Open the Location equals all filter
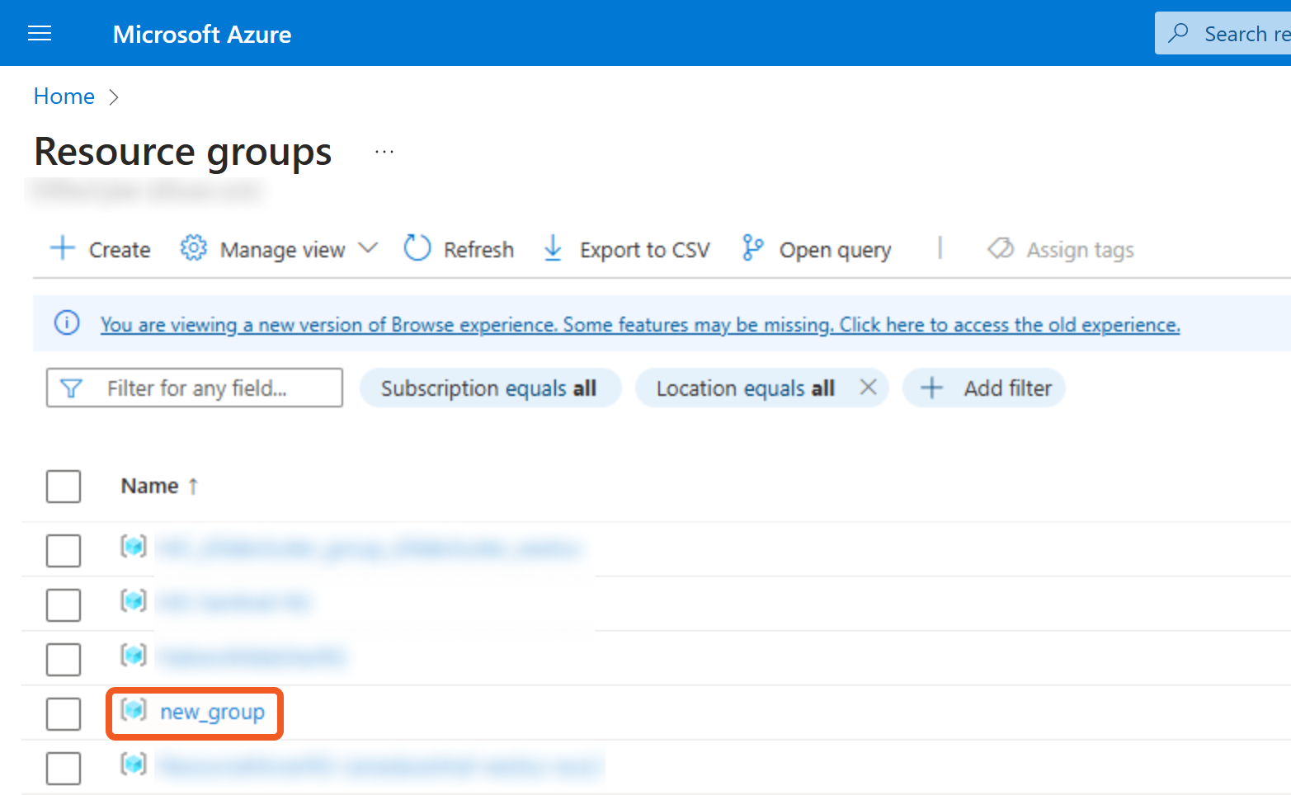This screenshot has height=795, width=1291. (745, 388)
